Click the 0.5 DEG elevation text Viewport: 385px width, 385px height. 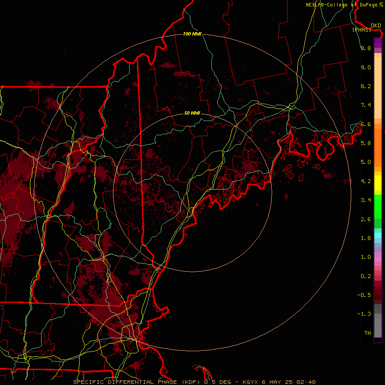pyautogui.click(x=217, y=382)
